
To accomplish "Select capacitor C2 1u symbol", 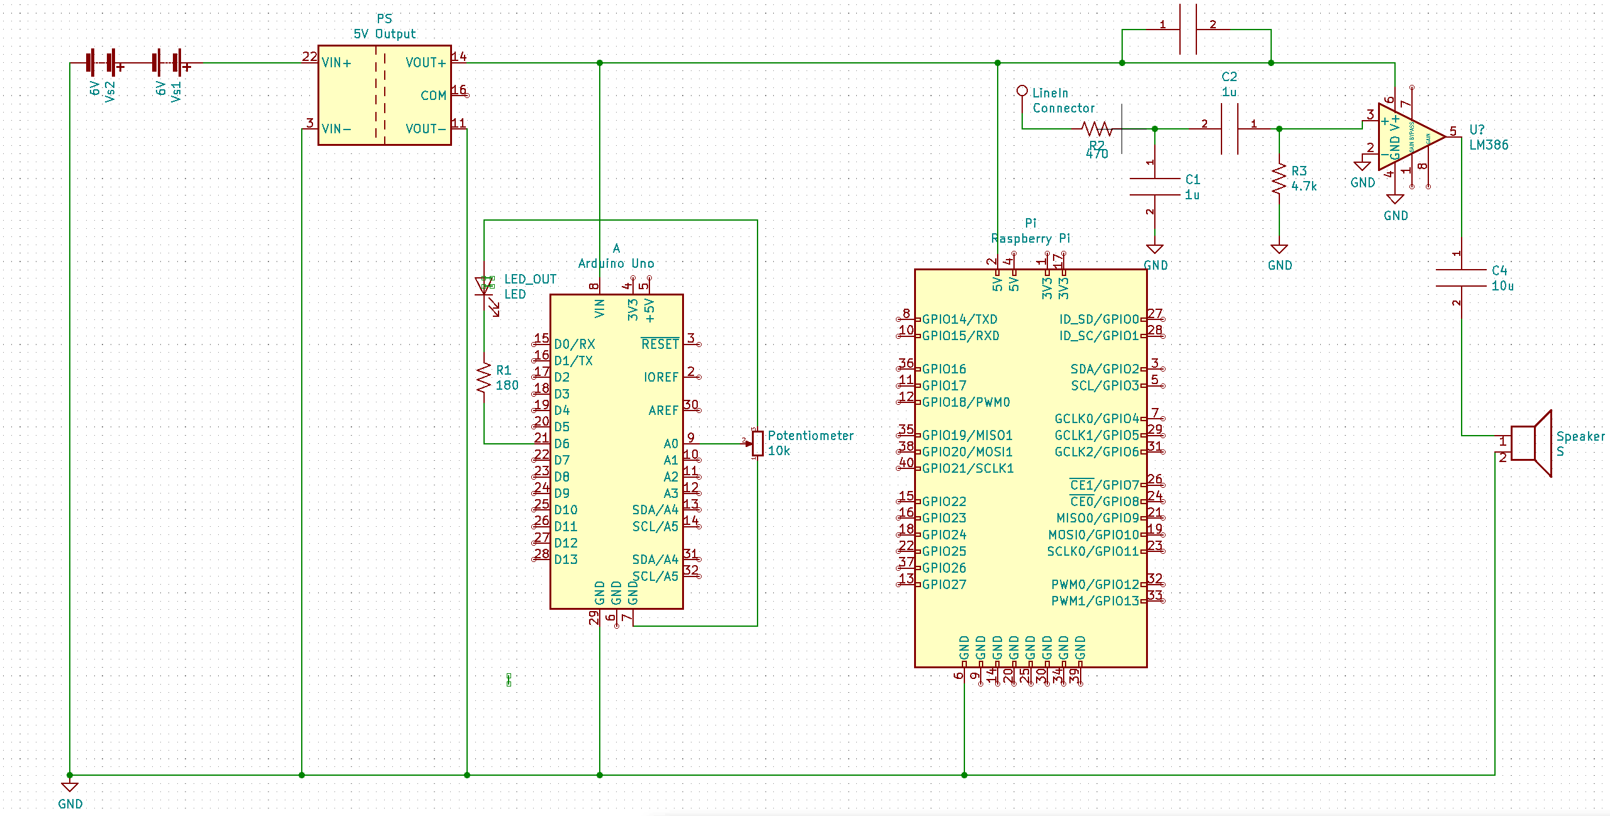I will point(1230,129).
